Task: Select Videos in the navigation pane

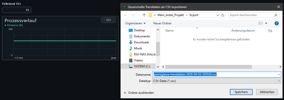Action: 138,60
